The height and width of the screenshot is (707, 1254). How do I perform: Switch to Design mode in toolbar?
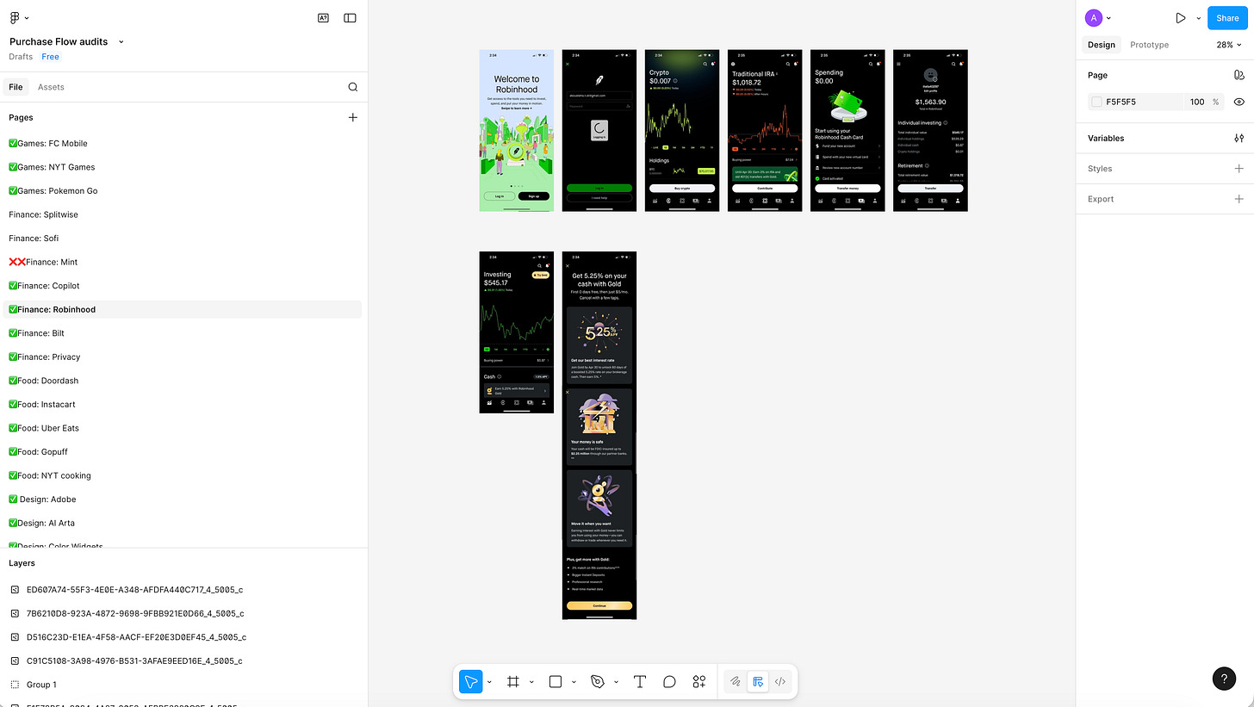point(758,682)
